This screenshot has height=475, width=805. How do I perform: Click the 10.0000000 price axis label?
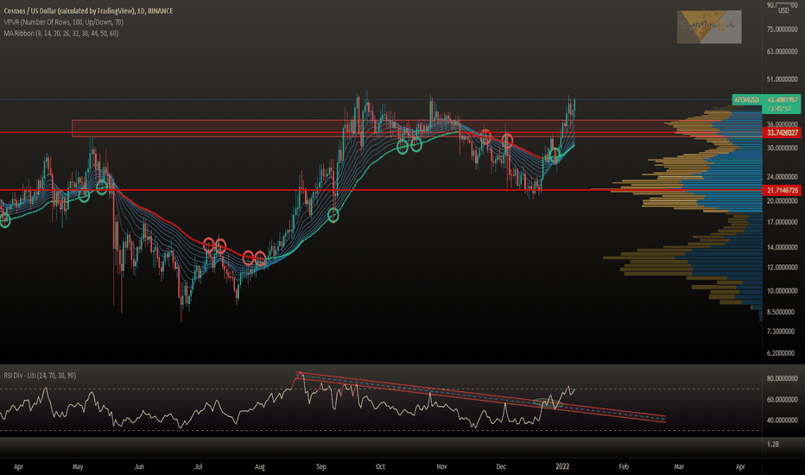point(782,291)
